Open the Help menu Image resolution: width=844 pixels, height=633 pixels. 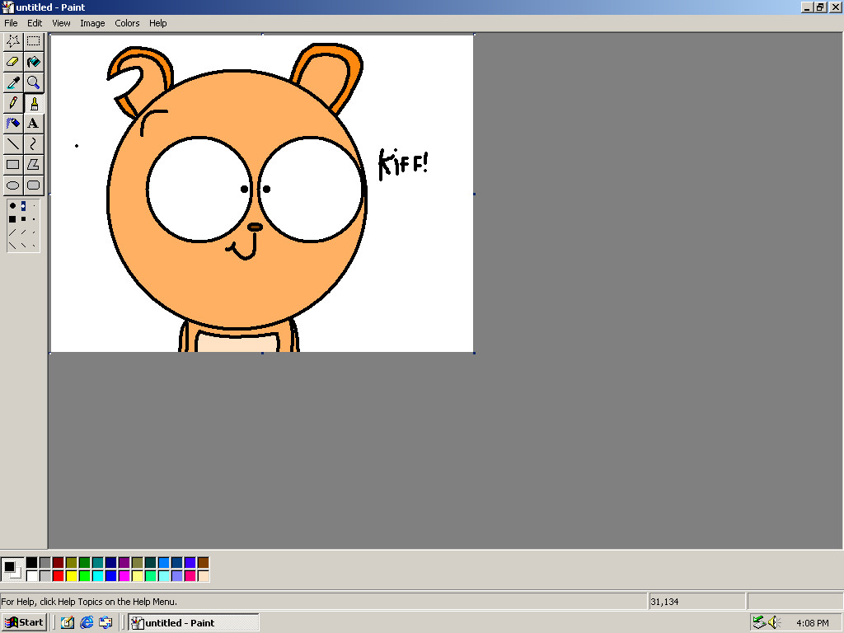pos(157,23)
